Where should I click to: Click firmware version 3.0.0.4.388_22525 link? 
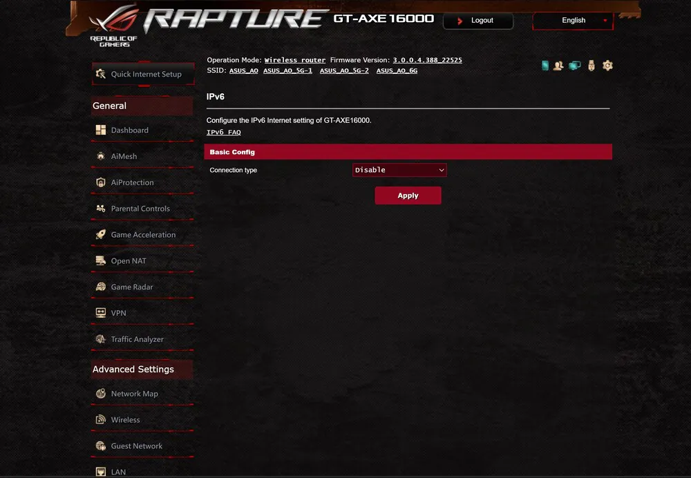tap(427, 60)
